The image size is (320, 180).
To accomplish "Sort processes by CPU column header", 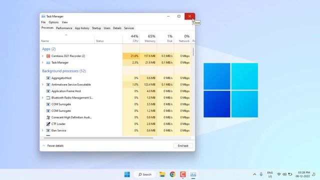I will (x=131, y=38).
